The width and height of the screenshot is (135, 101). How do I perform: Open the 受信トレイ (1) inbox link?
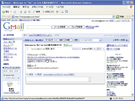(9, 39)
